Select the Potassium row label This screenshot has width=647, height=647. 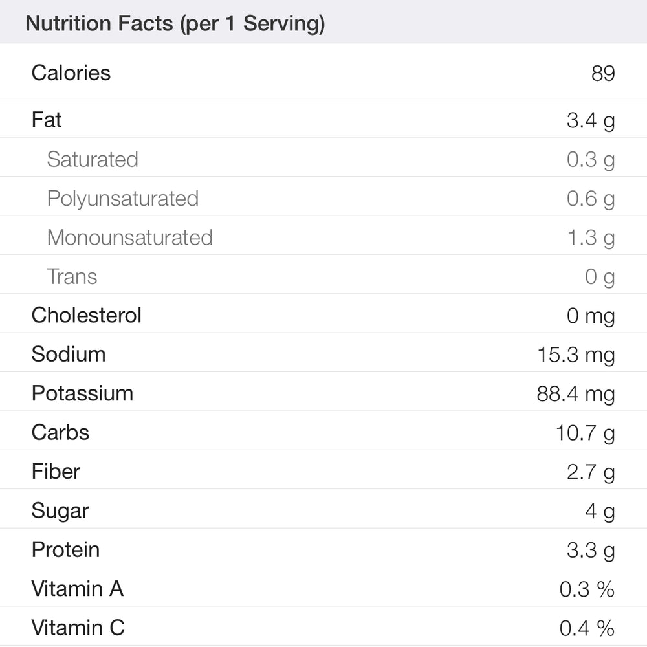(82, 393)
